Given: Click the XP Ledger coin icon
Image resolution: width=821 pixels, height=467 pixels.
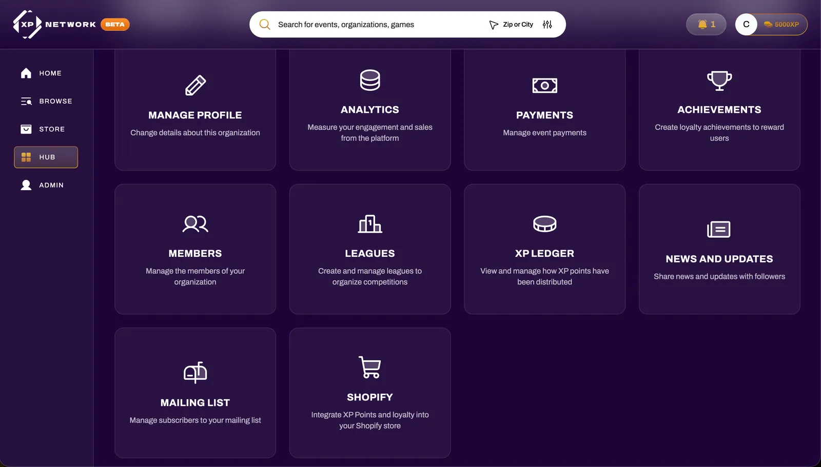Looking at the screenshot, I should [x=544, y=224].
